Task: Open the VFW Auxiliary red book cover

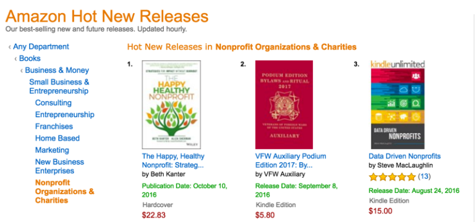Action: click(x=284, y=104)
